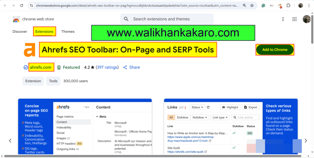Click the browser address bar URL
The height and width of the screenshot is (158, 314).
click(137, 6)
